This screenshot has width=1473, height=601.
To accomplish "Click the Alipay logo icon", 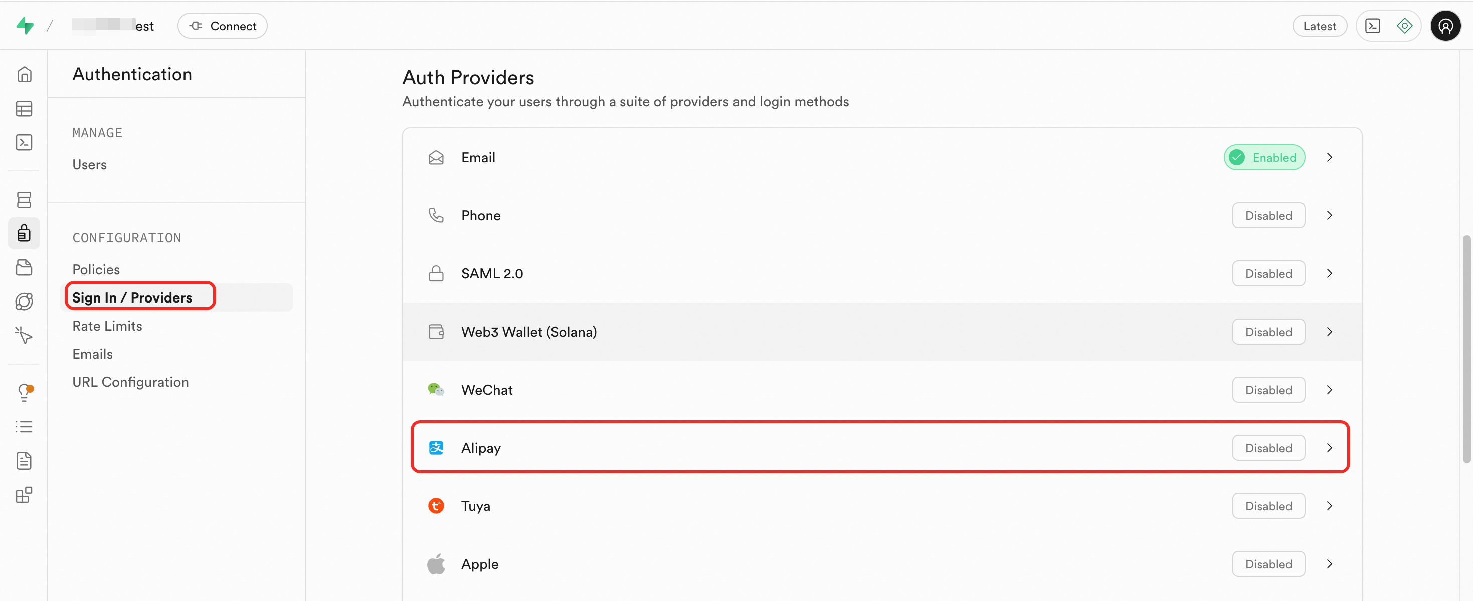I will [436, 448].
